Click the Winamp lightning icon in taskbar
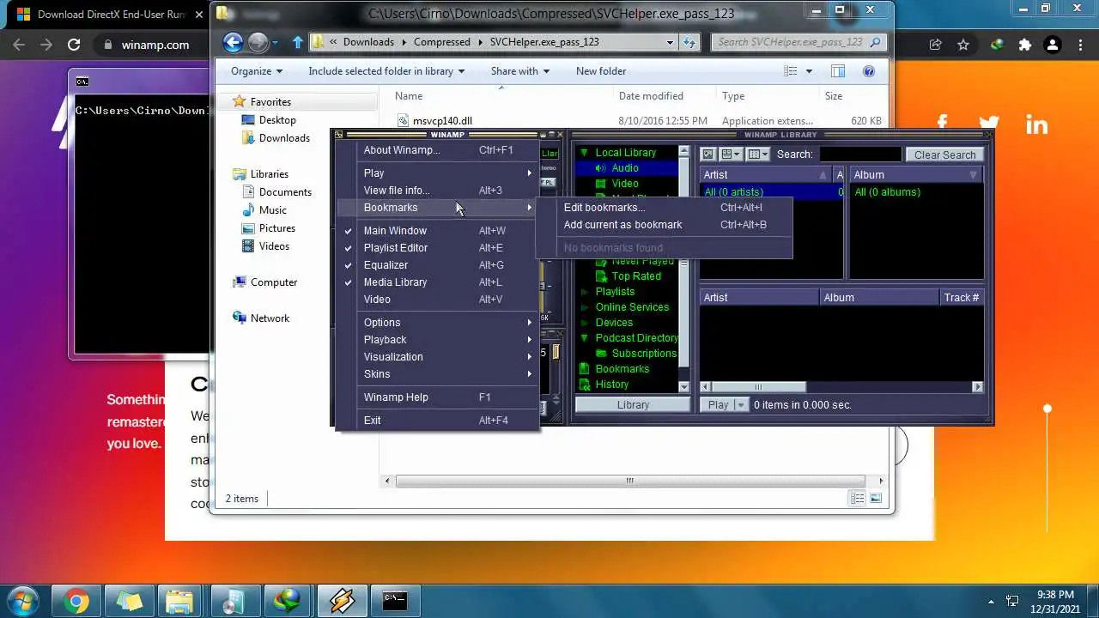This screenshot has width=1099, height=618. 341,600
